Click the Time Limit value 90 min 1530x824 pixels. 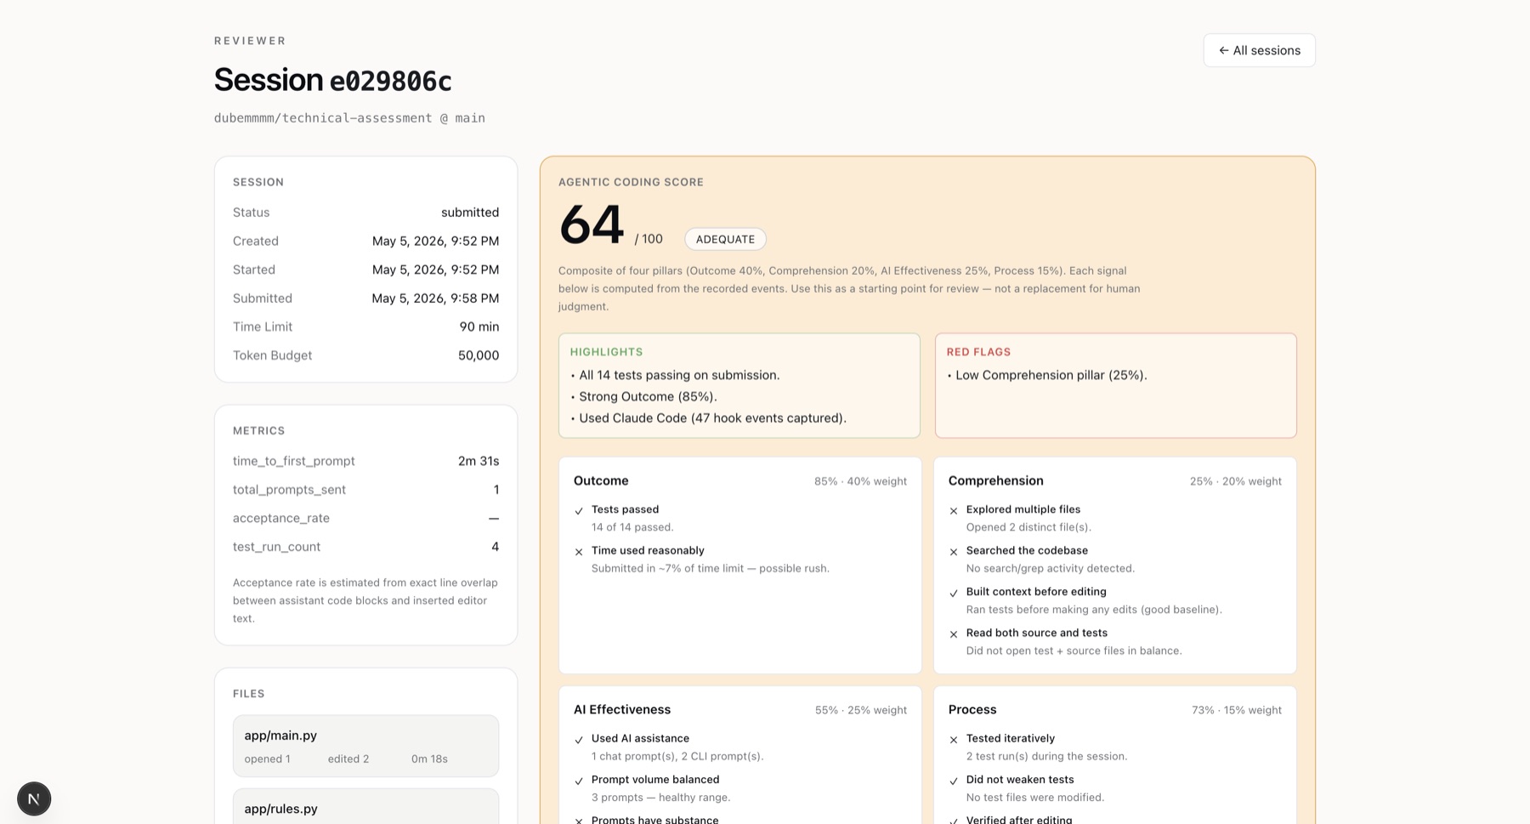tap(479, 327)
